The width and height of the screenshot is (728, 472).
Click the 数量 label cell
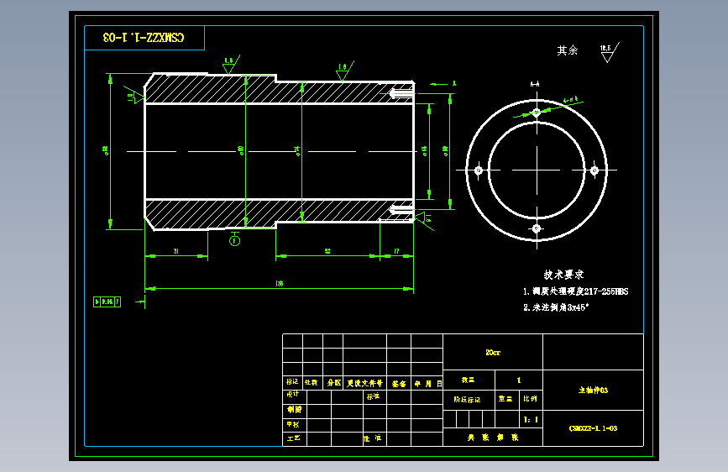pyautogui.click(x=468, y=380)
